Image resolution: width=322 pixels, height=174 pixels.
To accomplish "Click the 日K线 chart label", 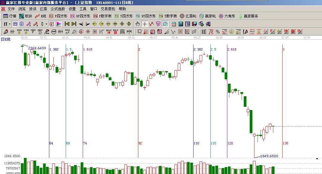I will 5,39.
